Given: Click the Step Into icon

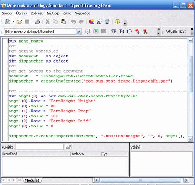Looking at the screenshot, I should [x=114, y=31].
